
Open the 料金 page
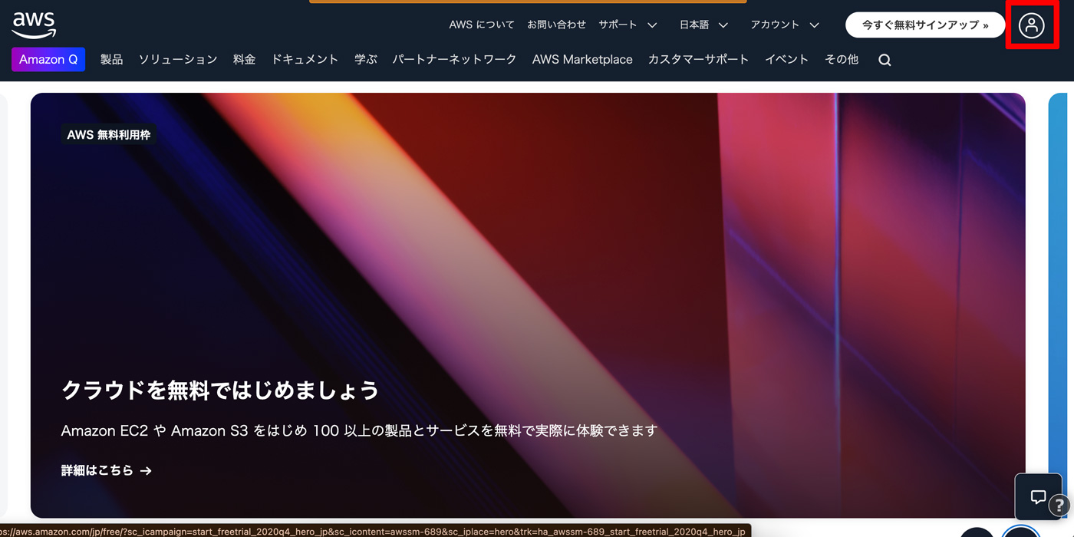tap(244, 59)
